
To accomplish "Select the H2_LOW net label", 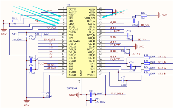I will [115, 45].
